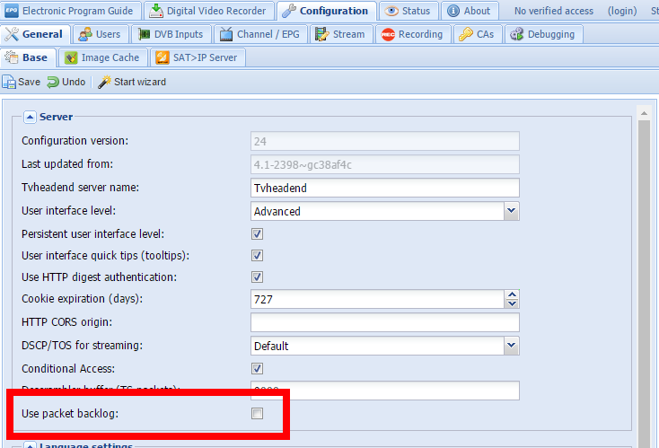
Task: Click the green Undo arrow icon
Action: [x=53, y=82]
